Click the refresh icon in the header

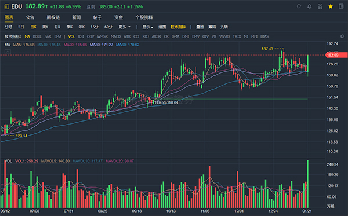[299, 6]
